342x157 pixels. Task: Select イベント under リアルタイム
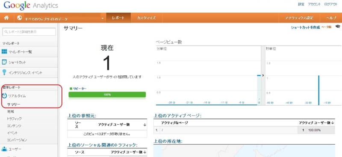pos(12,133)
